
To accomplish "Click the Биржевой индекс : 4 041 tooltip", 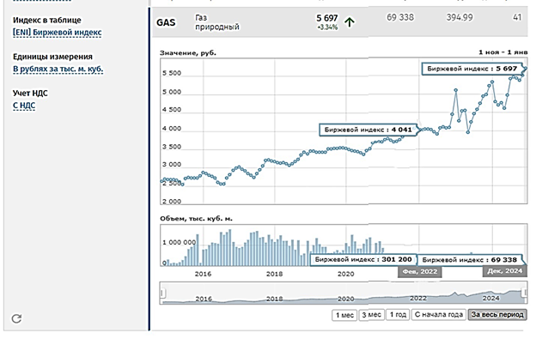I will [368, 129].
